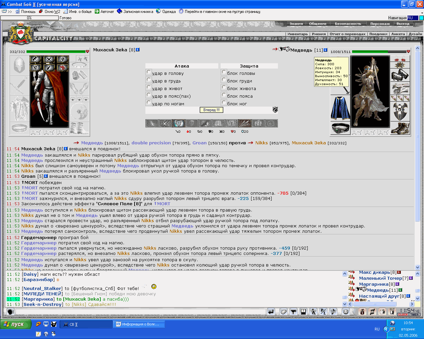Open the Поединки submenu link
Image resolution: width=424 pixels, height=339 pixels.
[x=378, y=34]
